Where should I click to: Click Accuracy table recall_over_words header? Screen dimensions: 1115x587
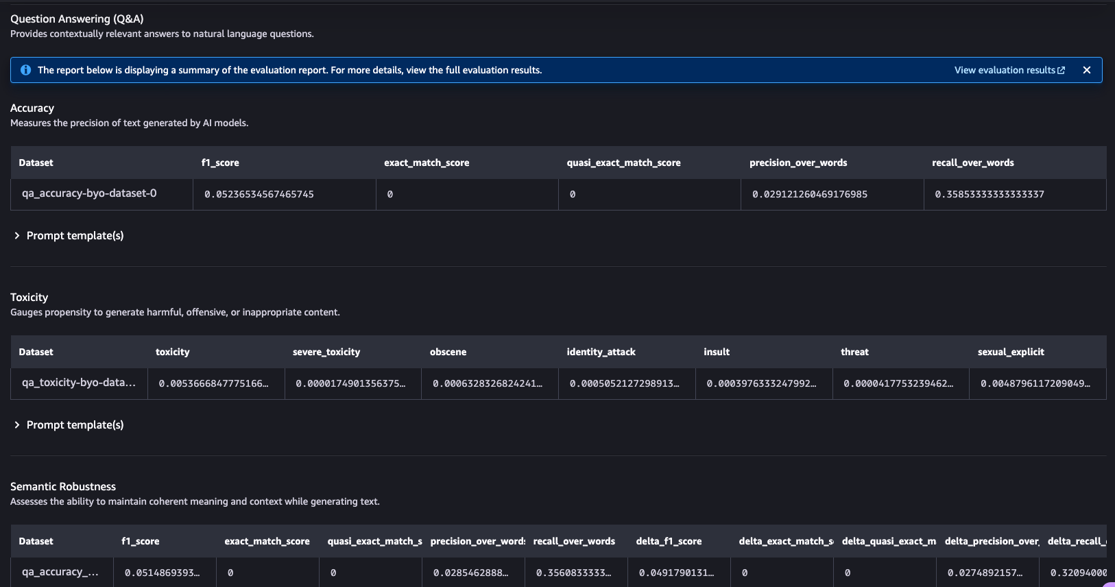(972, 163)
